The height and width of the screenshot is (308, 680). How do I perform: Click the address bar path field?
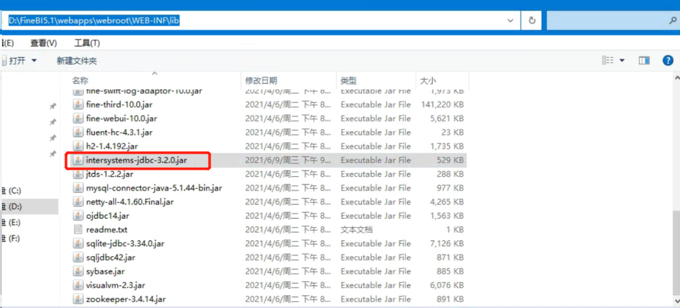click(258, 20)
